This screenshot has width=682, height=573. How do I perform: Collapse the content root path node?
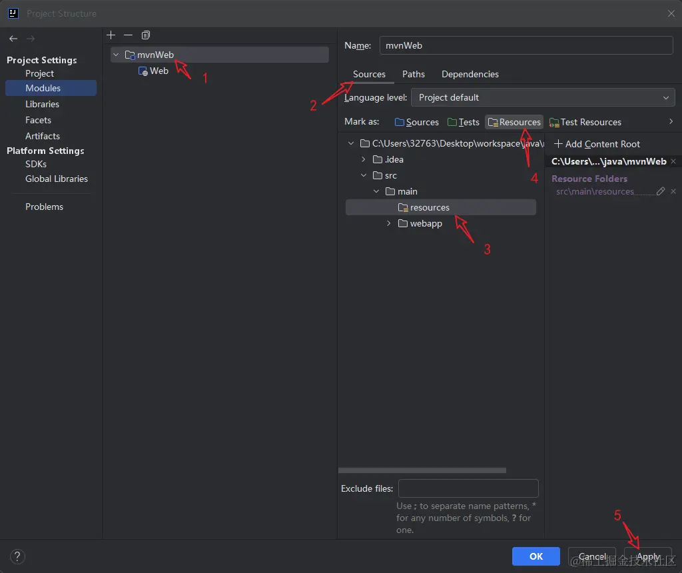pyautogui.click(x=351, y=143)
